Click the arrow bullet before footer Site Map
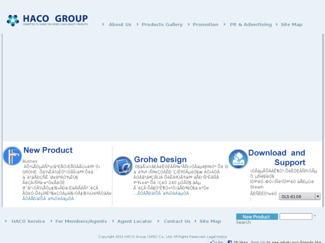325x243 pixels. (x=195, y=221)
